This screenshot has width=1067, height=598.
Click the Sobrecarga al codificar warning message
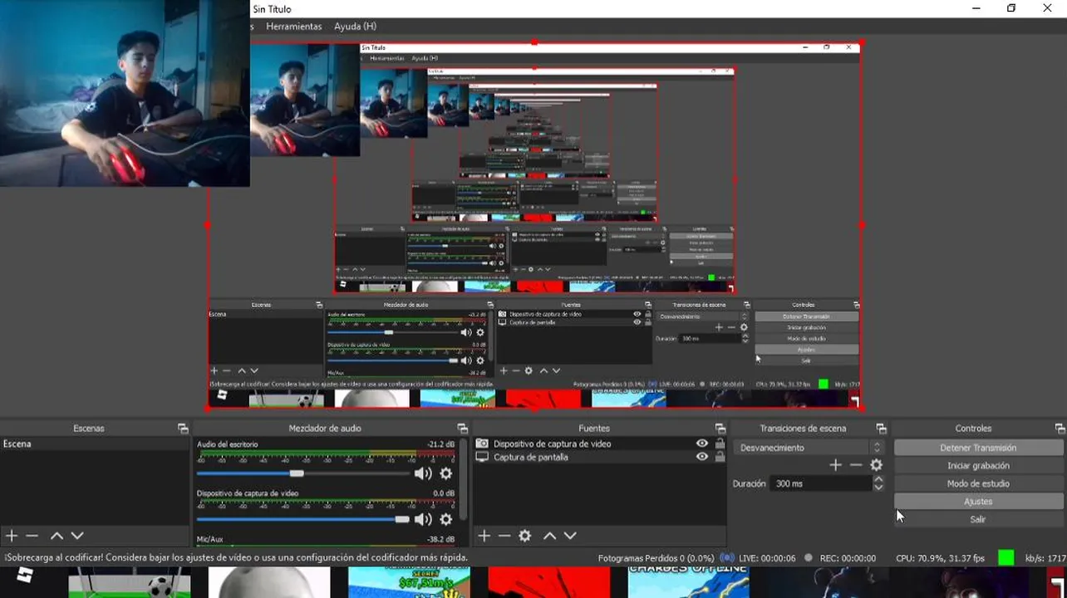(236, 558)
